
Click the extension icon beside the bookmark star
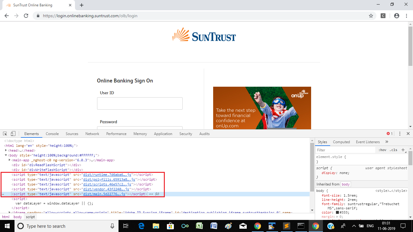pos(383,16)
